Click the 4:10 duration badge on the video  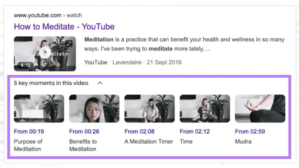(x=25, y=65)
